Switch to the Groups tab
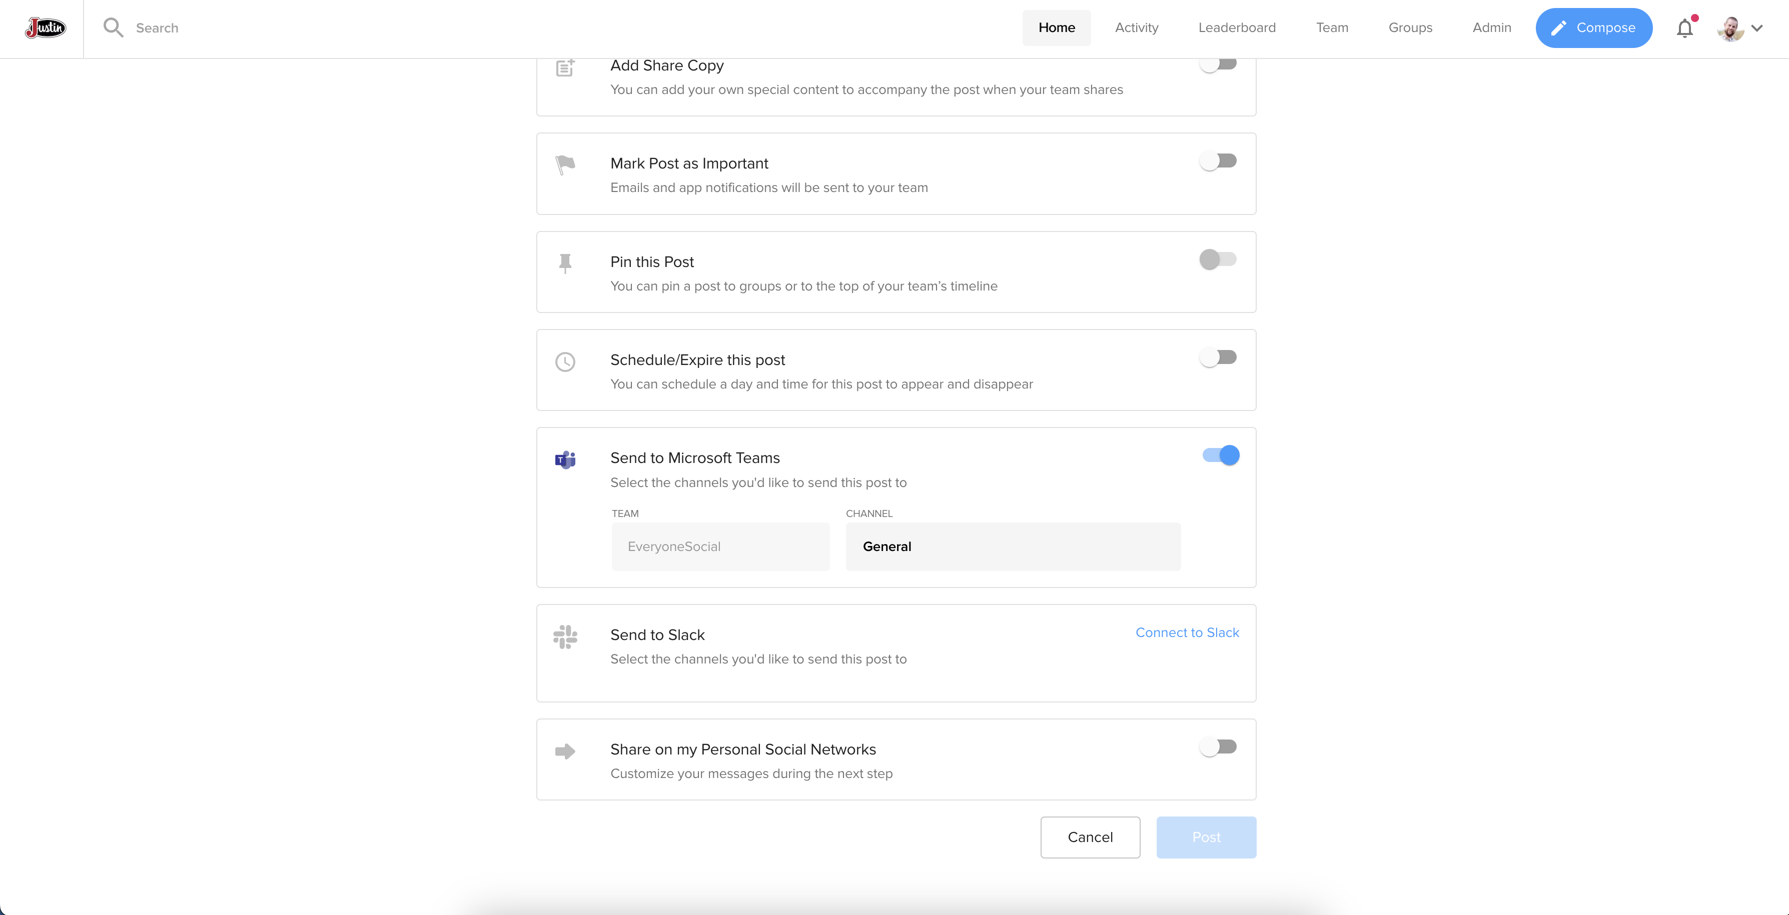This screenshot has height=915, width=1789. (1410, 28)
